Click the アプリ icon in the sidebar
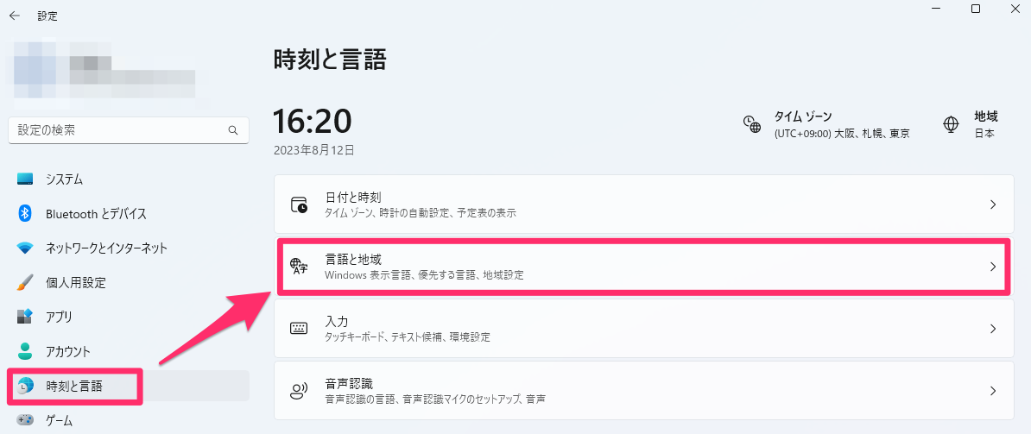Viewport: 1031px width, 434px height. (25, 317)
